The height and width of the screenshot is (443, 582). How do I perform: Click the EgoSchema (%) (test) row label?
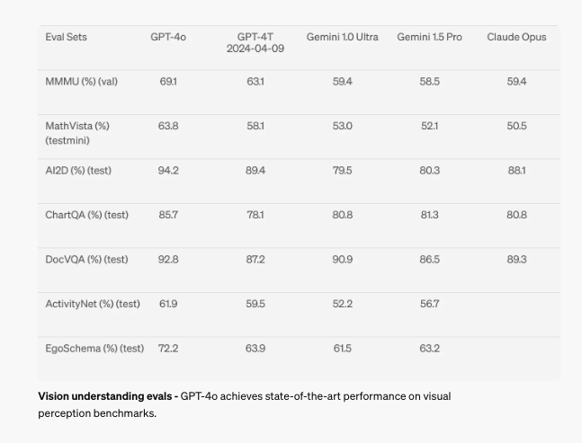point(94,349)
